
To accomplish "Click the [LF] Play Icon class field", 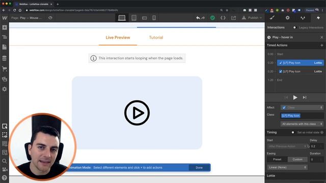I will coord(302,115).
